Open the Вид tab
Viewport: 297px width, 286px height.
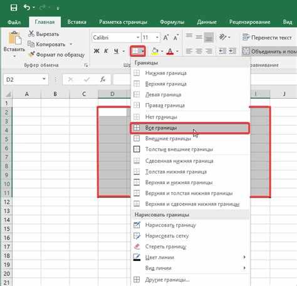[288, 22]
